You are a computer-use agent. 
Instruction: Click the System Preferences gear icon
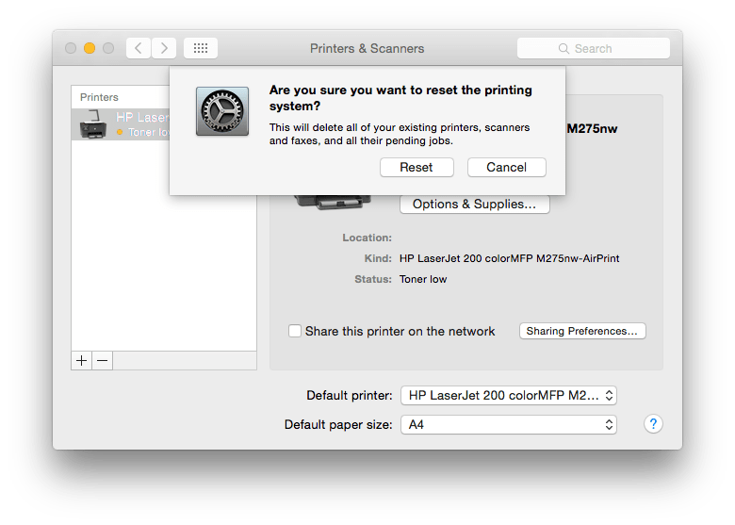tap(222, 111)
